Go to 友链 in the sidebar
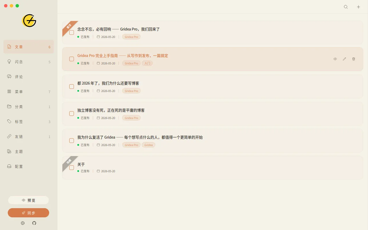This screenshot has width=368, height=230. [29, 137]
